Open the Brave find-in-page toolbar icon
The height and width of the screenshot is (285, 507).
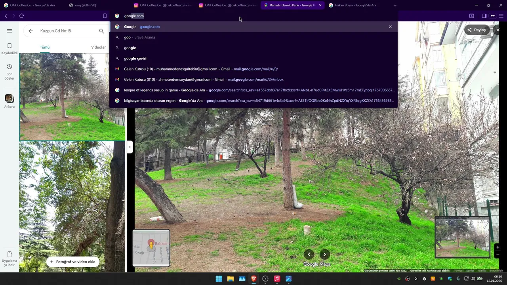coord(471,16)
